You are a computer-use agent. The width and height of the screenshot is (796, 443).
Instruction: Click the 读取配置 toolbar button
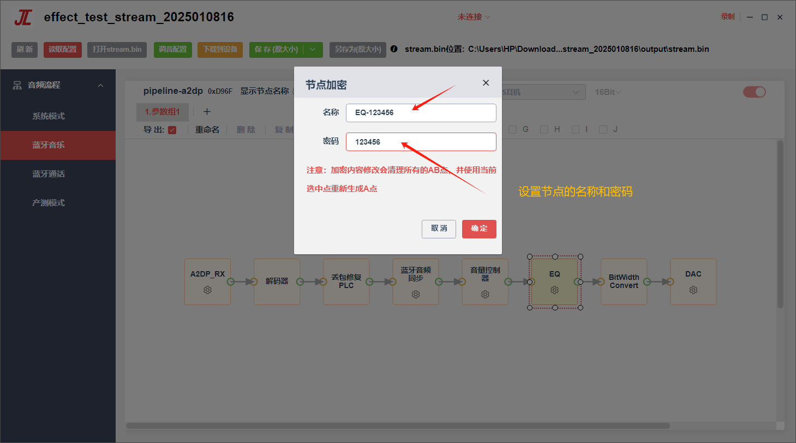tap(63, 50)
